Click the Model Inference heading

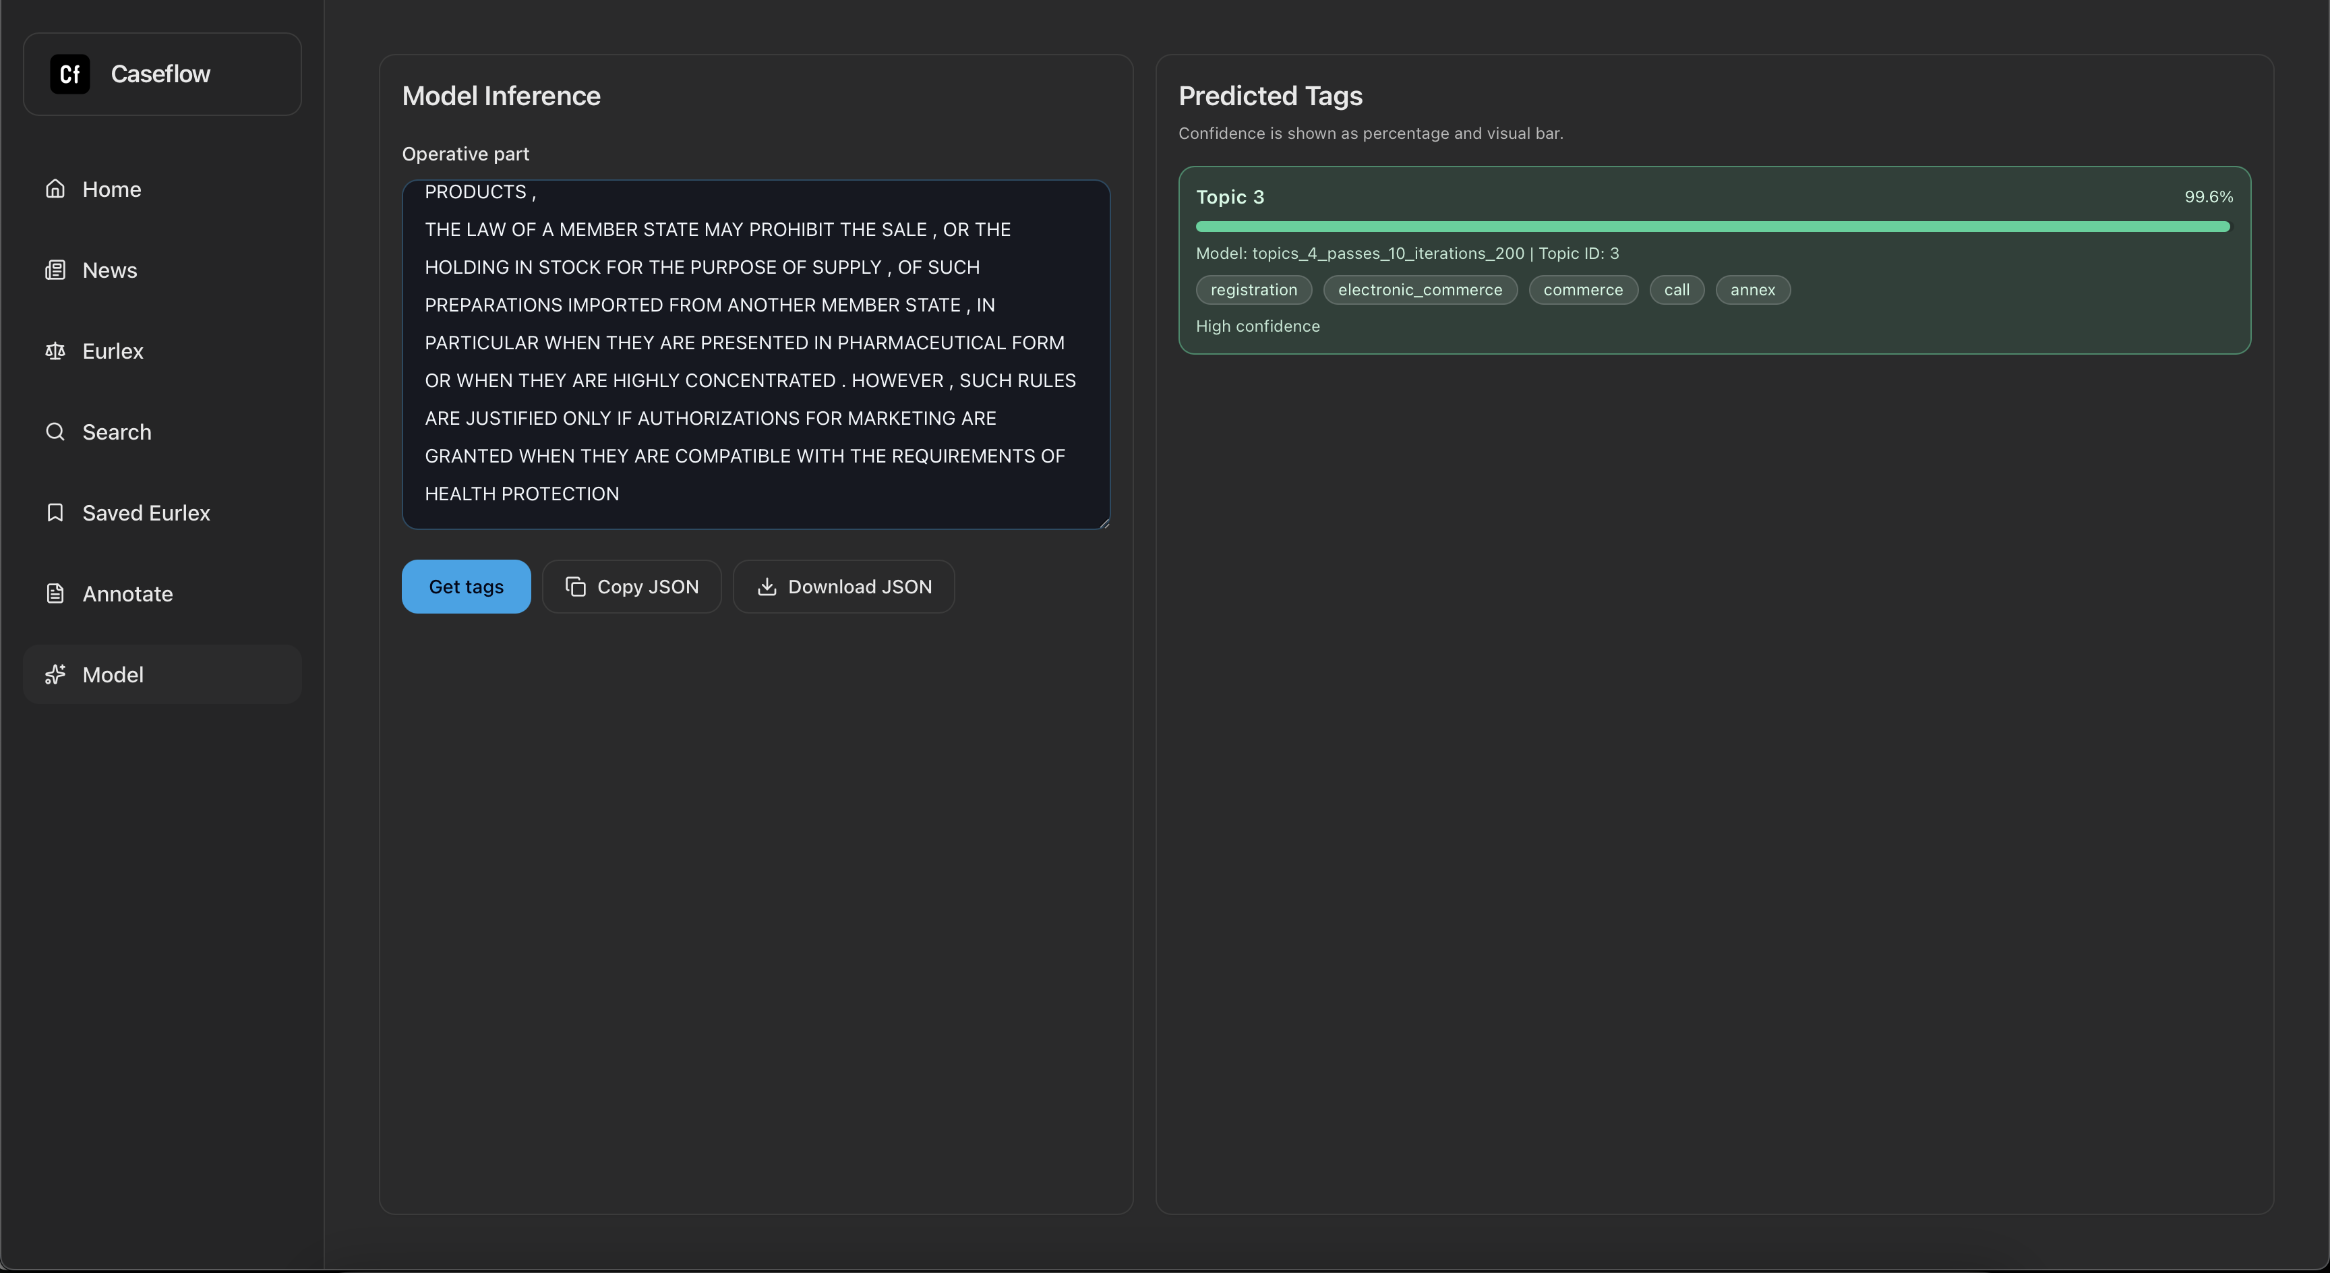(501, 96)
